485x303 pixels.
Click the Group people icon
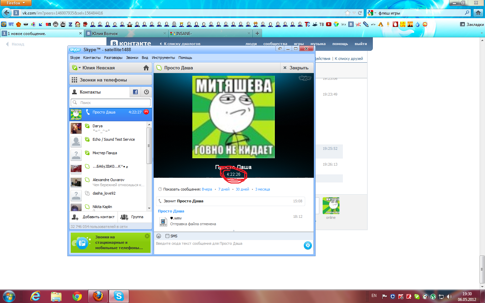point(124,217)
